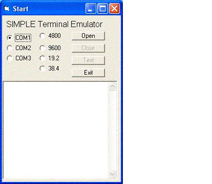Click the application icon in the title bar
Image resolution: width=212 pixels, height=184 pixels.
tap(7, 8)
